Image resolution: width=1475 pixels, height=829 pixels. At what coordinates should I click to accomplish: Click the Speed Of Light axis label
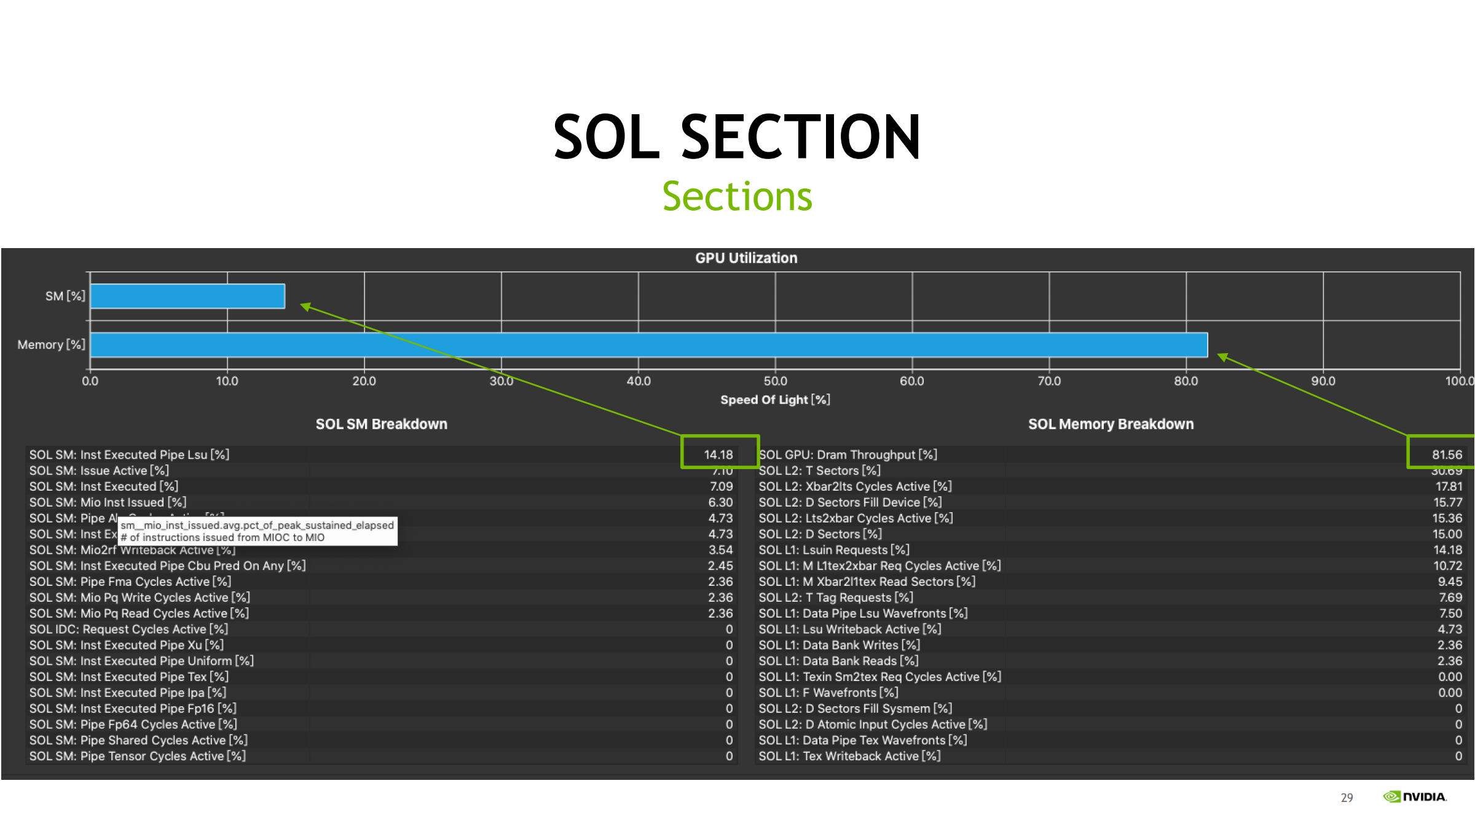774,400
